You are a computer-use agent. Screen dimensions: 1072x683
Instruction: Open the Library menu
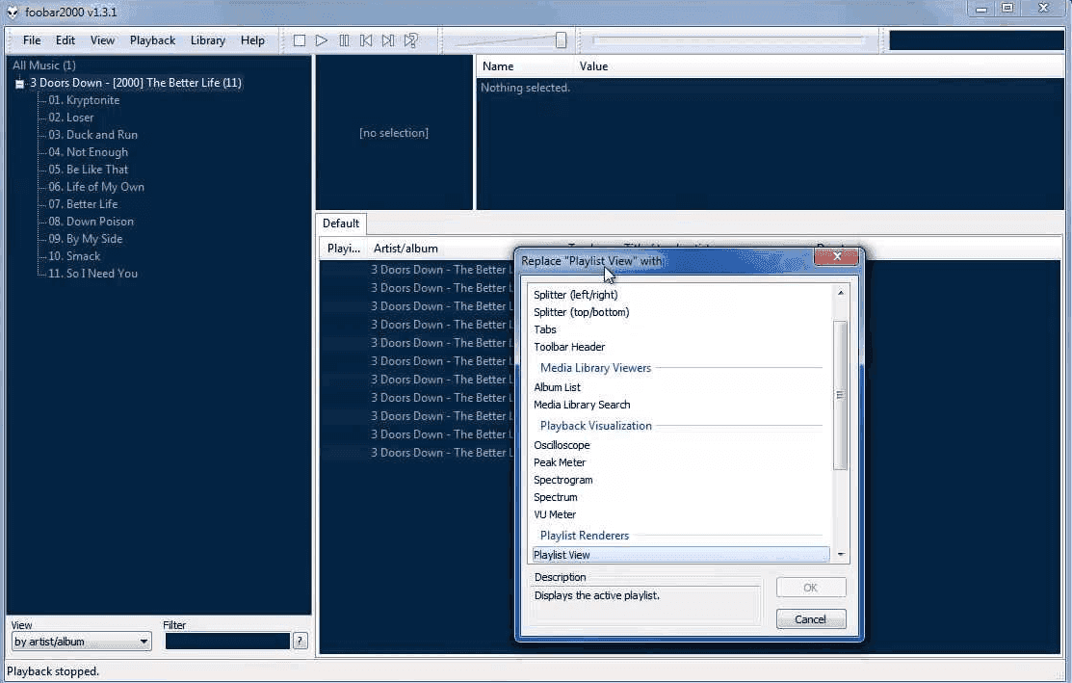[208, 40]
